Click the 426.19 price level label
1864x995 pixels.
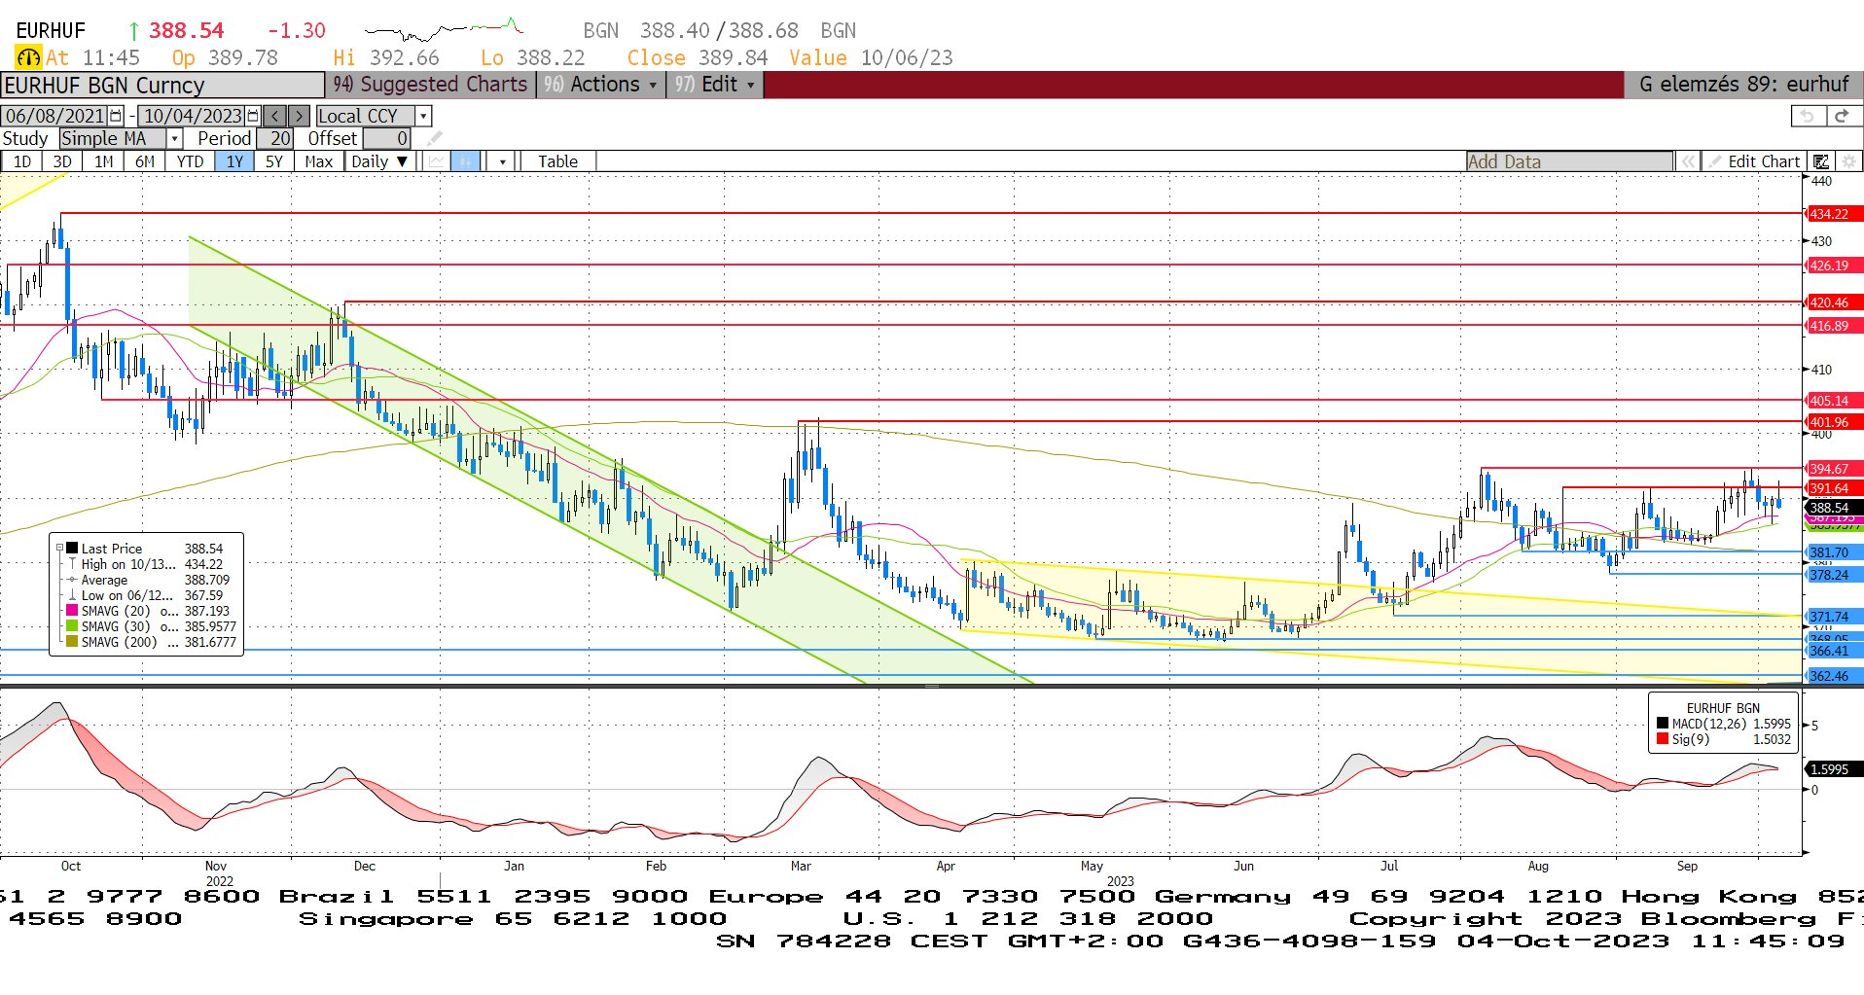click(1834, 266)
